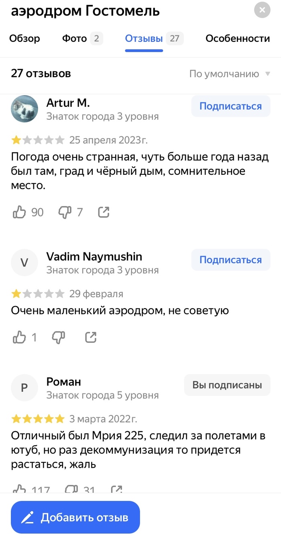The width and height of the screenshot is (281, 538).
Task: Dislike Vadim Naymushin's review
Action: [59, 338]
